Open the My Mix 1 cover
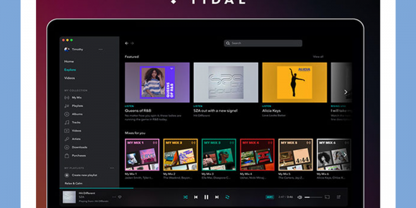Screen dimensions: 416x208 pyautogui.click(x=142, y=155)
